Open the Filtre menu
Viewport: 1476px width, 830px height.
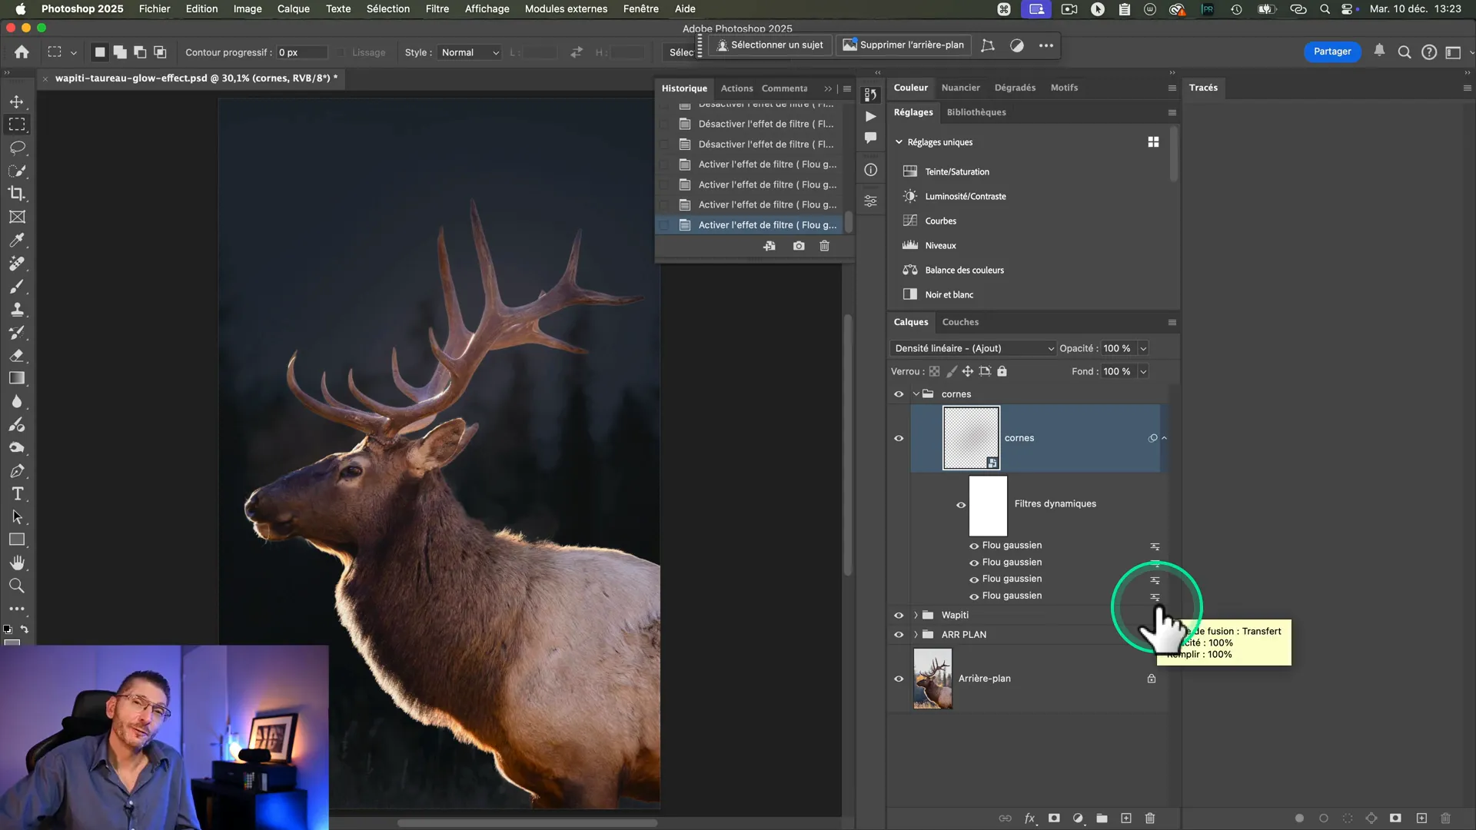(437, 9)
